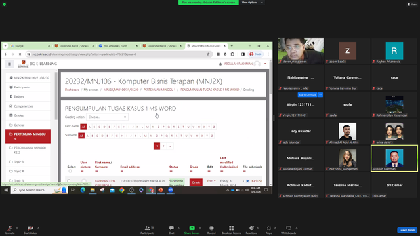Screen dimensions: 420x236
Task: Open KASUS file submission link
Action: (x=257, y=181)
